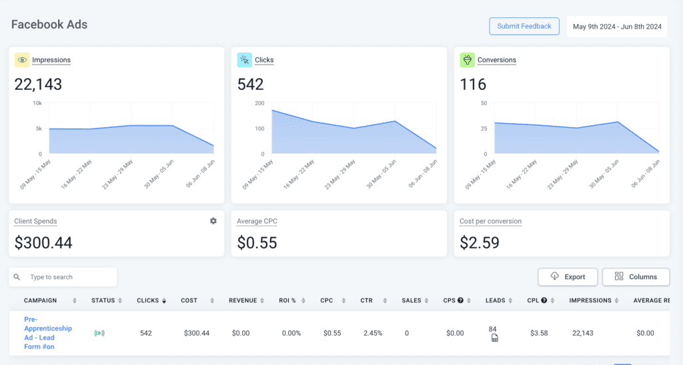Sort table by ROI % column

[x=303, y=300]
